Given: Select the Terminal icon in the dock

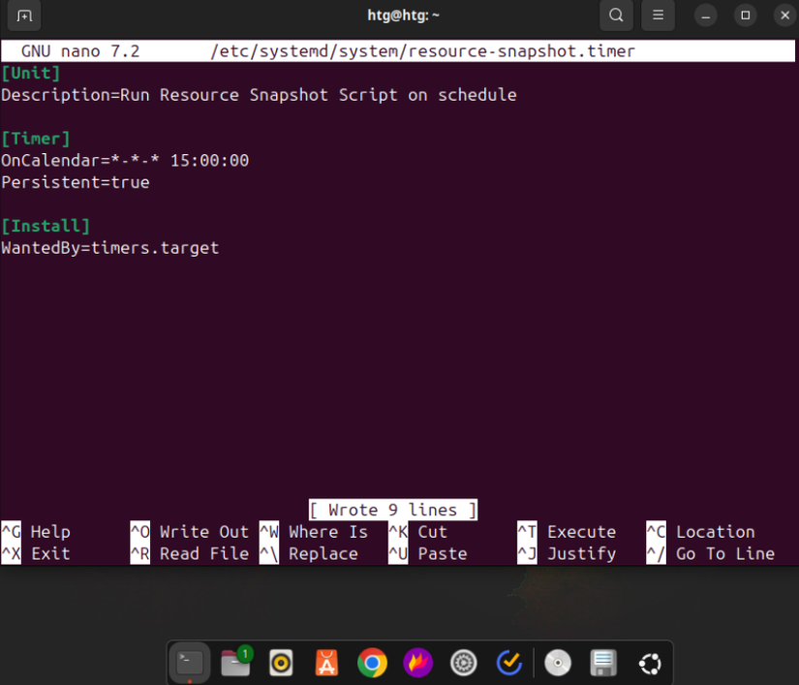Looking at the screenshot, I should click(190, 663).
